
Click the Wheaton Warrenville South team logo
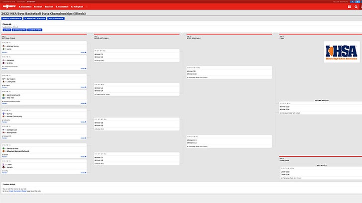(3, 151)
